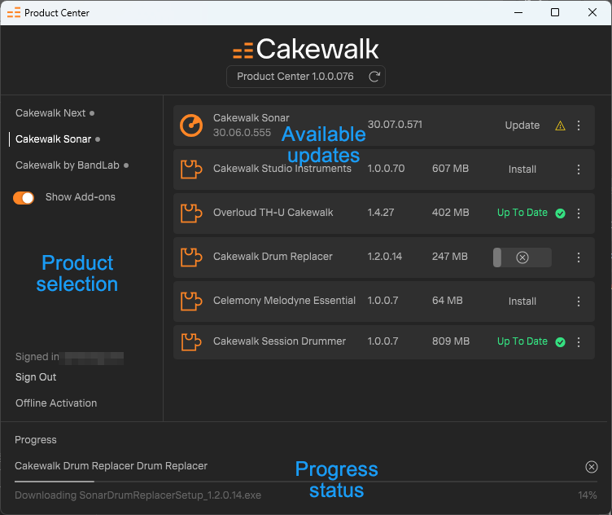The image size is (612, 515).
Task: Minimize the Product Center window
Action: click(x=518, y=12)
